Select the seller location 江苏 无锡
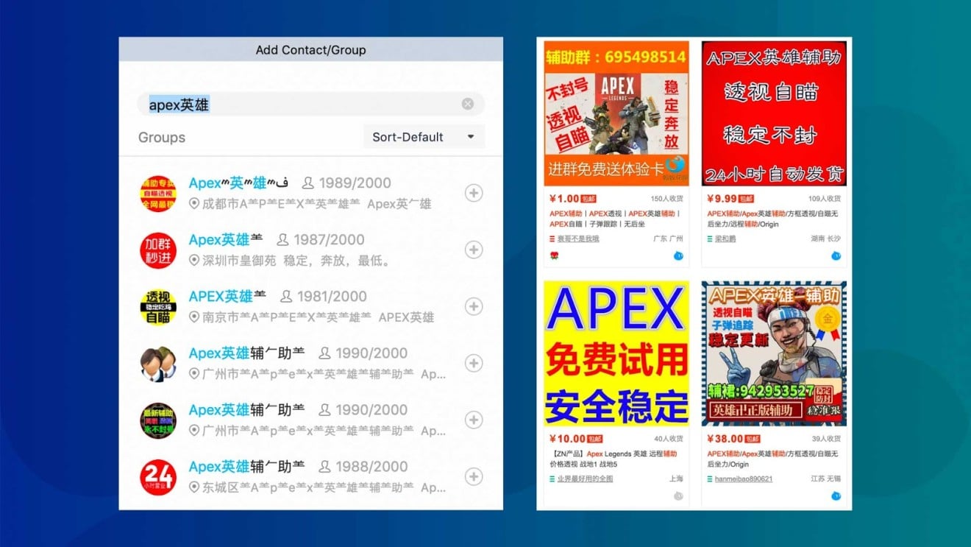The height and width of the screenshot is (547, 971). click(x=826, y=479)
